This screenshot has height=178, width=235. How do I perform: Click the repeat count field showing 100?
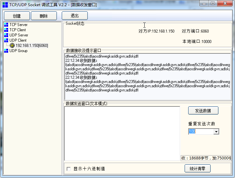(201, 131)
